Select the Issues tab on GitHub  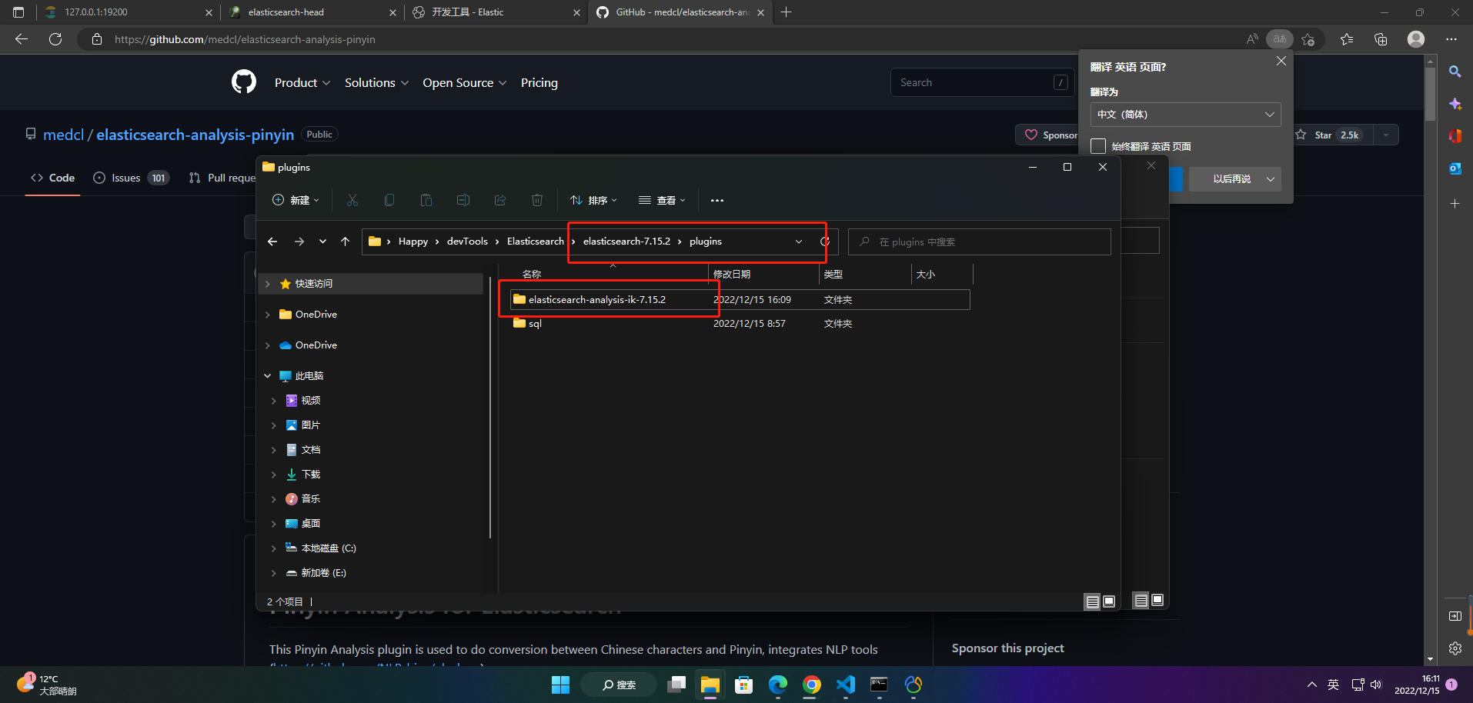[x=131, y=178]
